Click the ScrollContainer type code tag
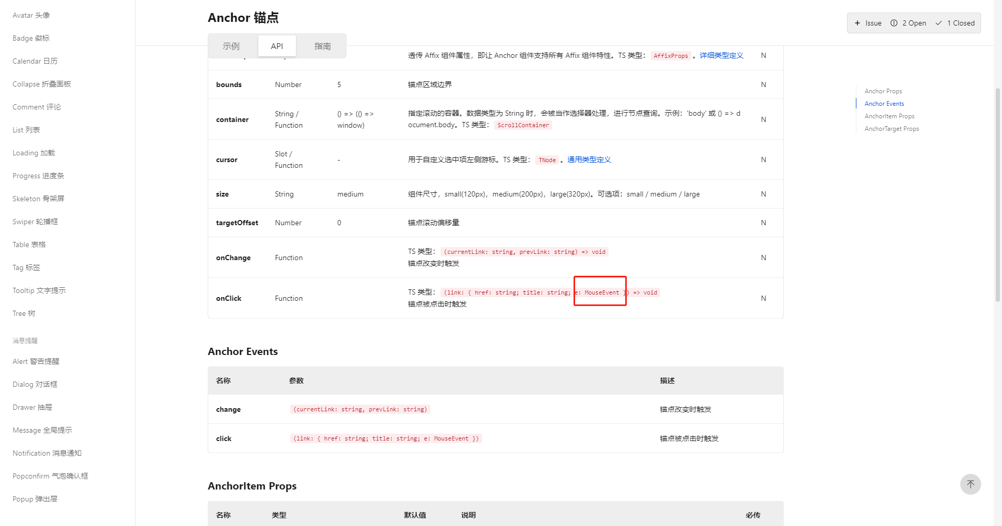The height and width of the screenshot is (526, 1002). 523,125
